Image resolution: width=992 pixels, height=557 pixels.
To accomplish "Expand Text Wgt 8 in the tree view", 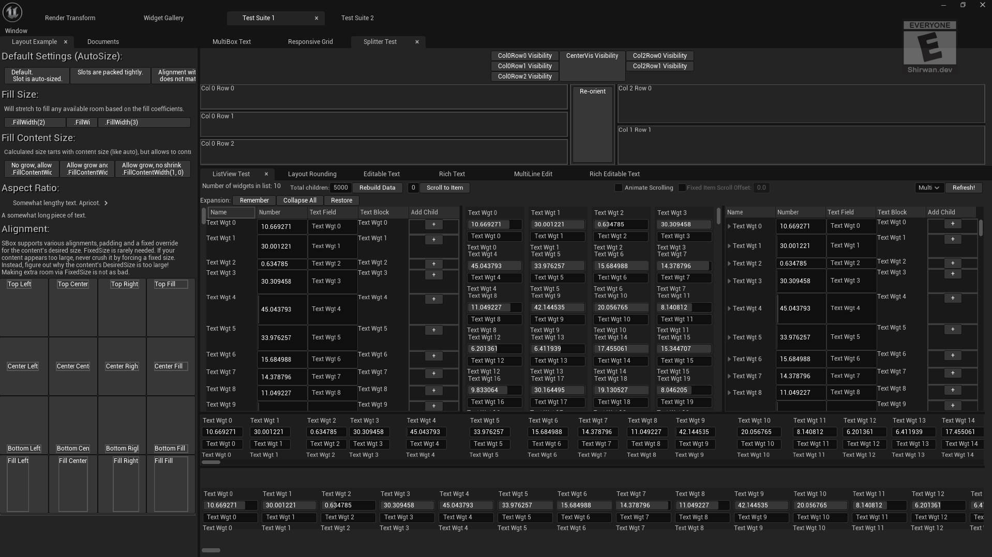I will tap(729, 393).
